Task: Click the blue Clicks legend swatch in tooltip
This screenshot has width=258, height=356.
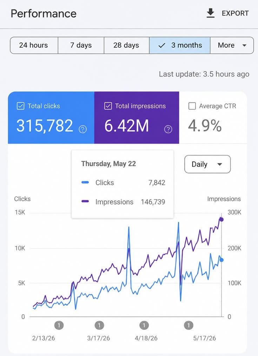Action: [x=85, y=182]
